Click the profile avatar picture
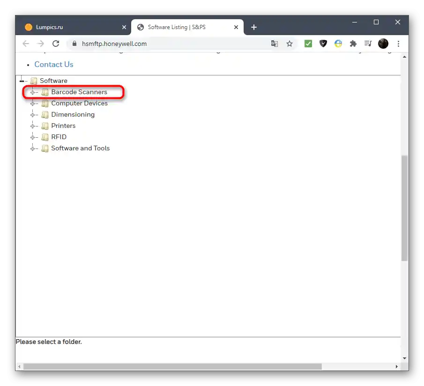The width and height of the screenshot is (424, 386). 383,44
